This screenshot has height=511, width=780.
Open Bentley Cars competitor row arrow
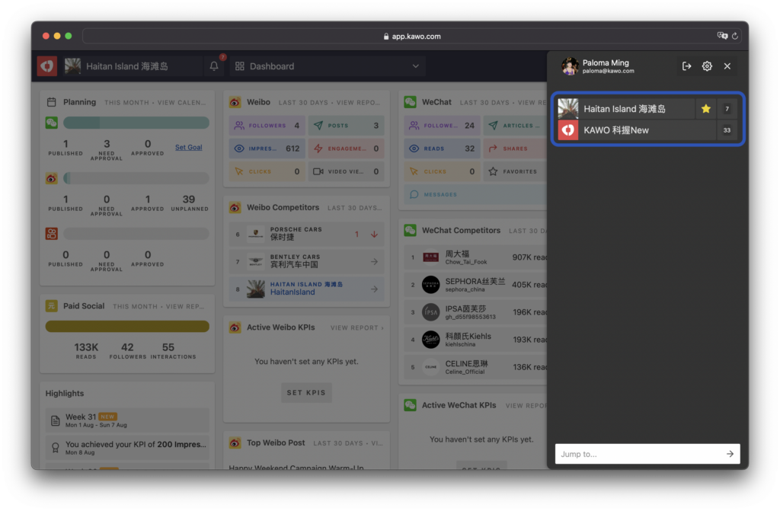pos(374,262)
